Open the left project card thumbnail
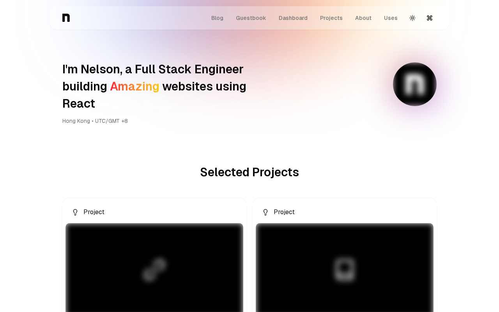This screenshot has width=499, height=312. [154, 268]
